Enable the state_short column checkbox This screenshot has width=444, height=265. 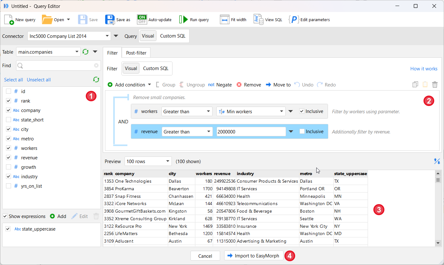pyautogui.click(x=9, y=120)
